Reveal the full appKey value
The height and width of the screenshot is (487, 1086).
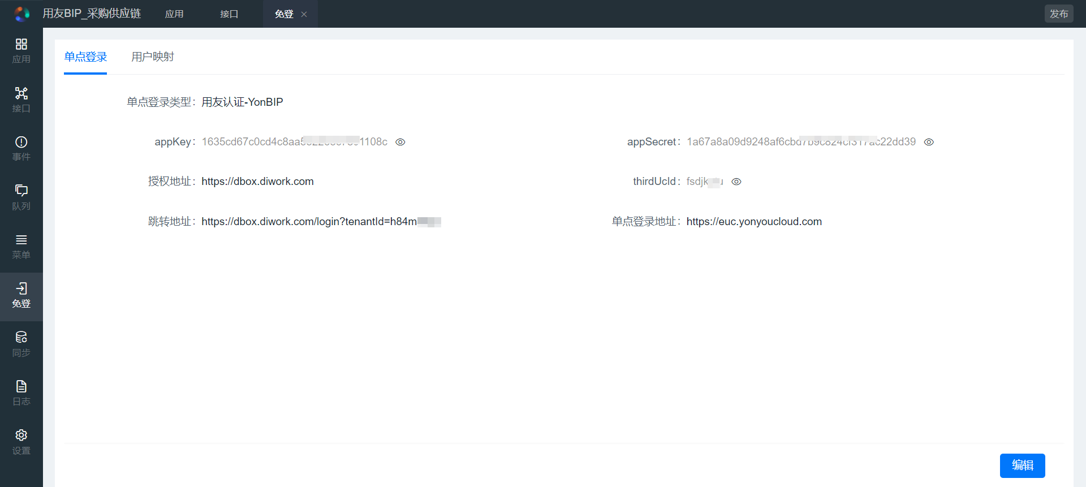(x=400, y=142)
